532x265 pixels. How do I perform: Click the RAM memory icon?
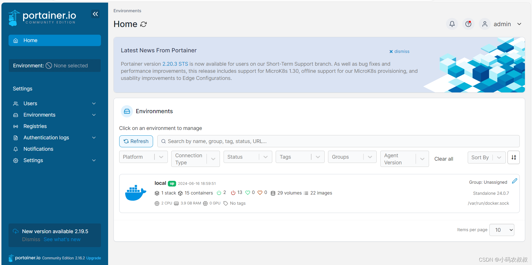click(x=176, y=204)
